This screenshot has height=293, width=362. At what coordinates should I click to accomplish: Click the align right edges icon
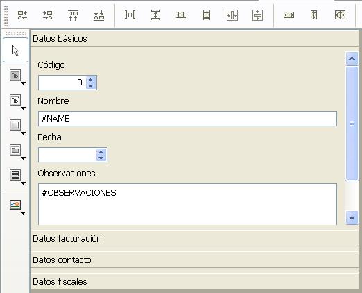[x=49, y=15]
